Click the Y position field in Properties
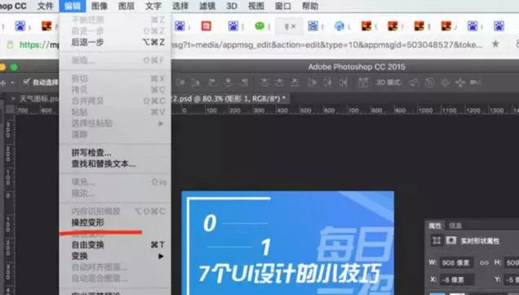The width and height of the screenshot is (519, 295). 512,280
